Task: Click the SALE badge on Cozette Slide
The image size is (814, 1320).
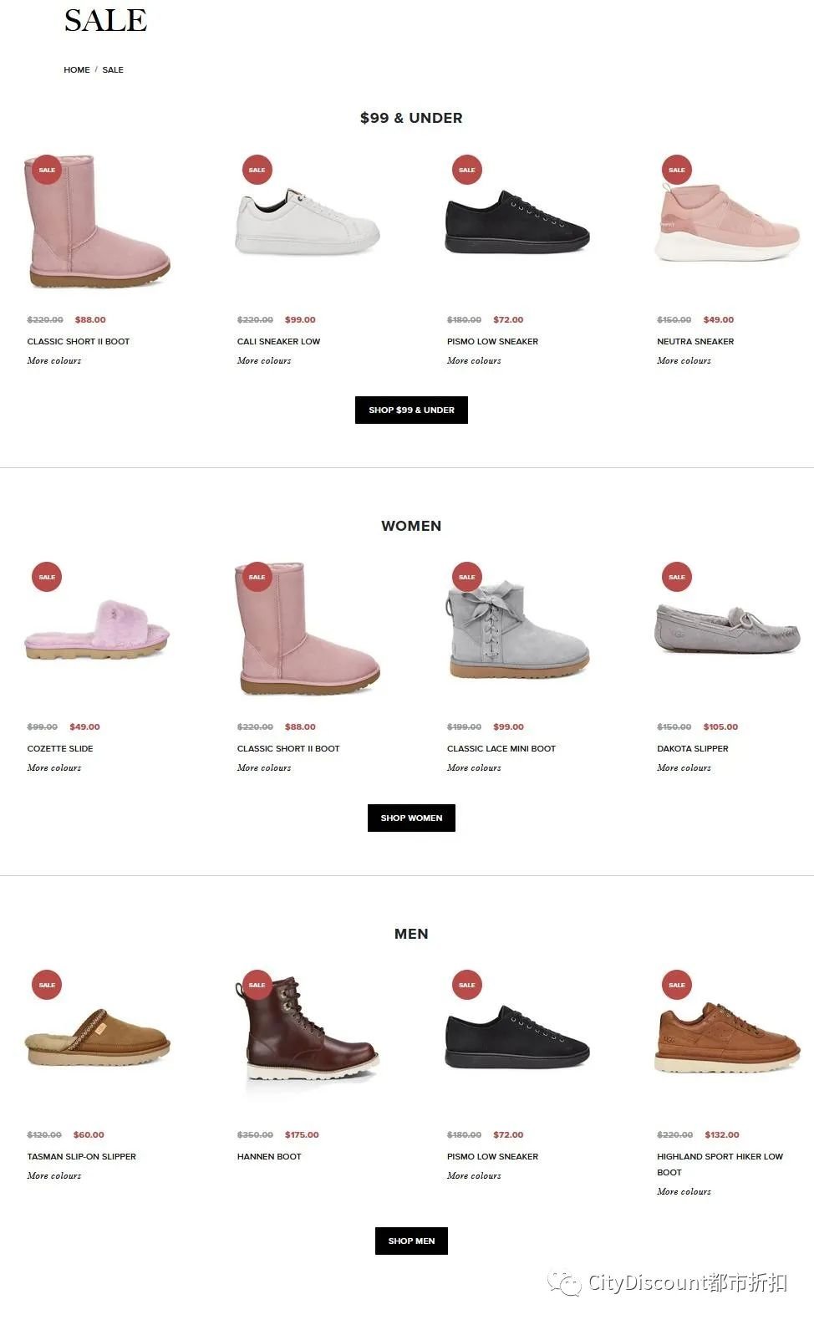Action: 47,577
